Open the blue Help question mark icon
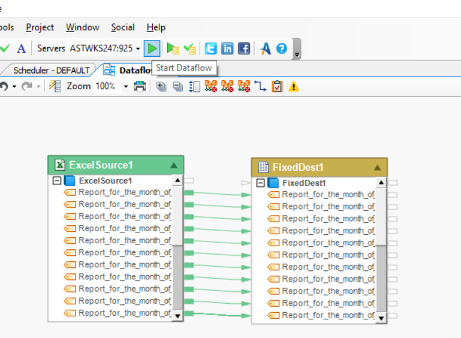The height and width of the screenshot is (338, 461). coord(282,48)
